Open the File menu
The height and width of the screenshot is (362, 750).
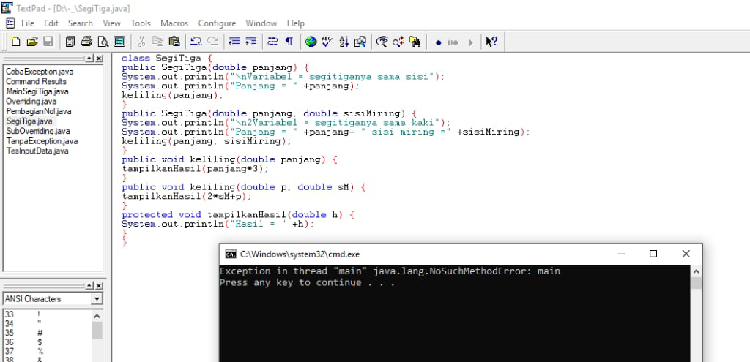(27, 23)
